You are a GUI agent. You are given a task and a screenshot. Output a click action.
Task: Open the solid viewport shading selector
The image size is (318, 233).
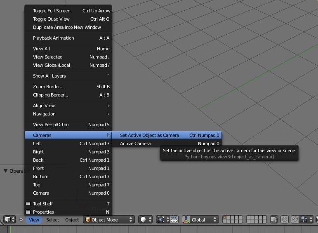tap(146, 220)
